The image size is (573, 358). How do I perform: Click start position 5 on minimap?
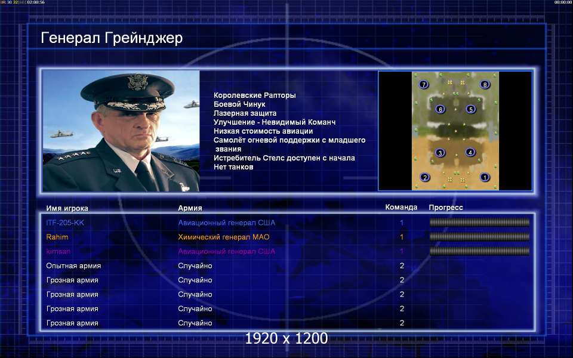pyautogui.click(x=471, y=109)
